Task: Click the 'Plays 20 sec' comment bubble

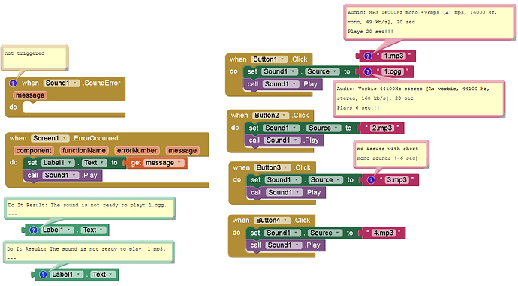Action: (x=429, y=22)
